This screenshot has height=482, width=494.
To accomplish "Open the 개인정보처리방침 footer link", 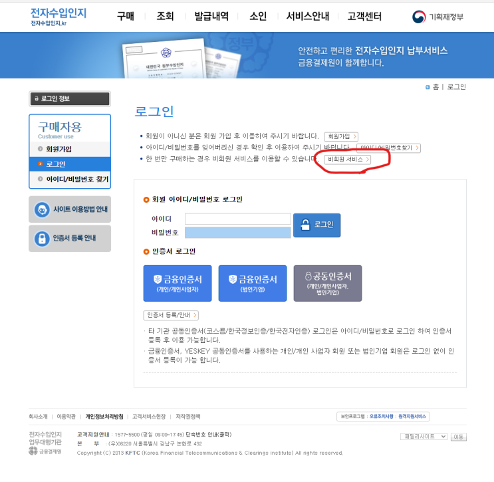I will [104, 416].
